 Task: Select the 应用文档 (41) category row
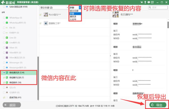pyautogui.click(x=19, y=98)
